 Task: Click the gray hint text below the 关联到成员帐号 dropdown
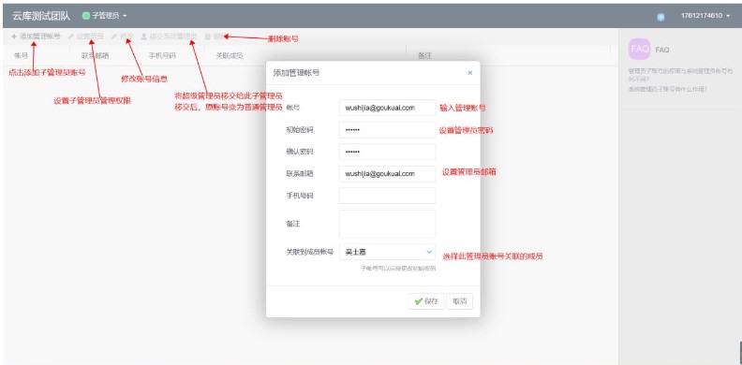point(398,269)
